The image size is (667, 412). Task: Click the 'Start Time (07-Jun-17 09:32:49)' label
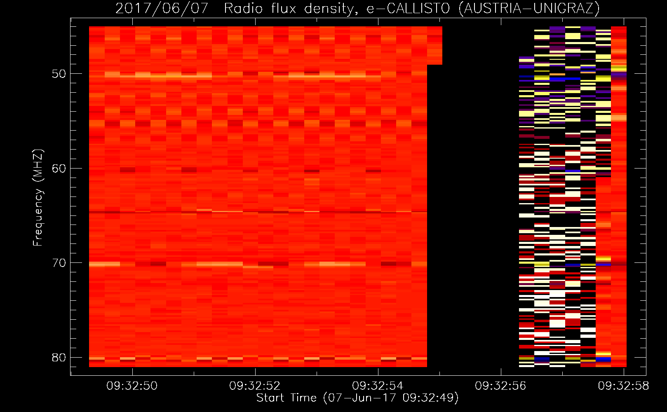click(357, 398)
